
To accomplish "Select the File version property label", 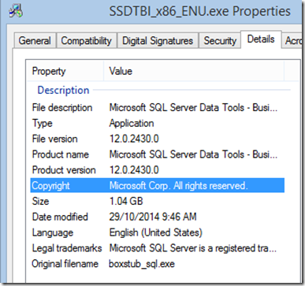I will click(55, 139).
